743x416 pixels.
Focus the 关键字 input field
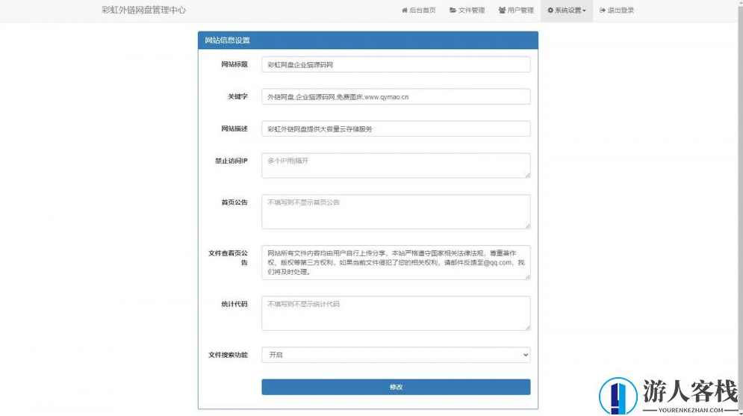pos(396,96)
